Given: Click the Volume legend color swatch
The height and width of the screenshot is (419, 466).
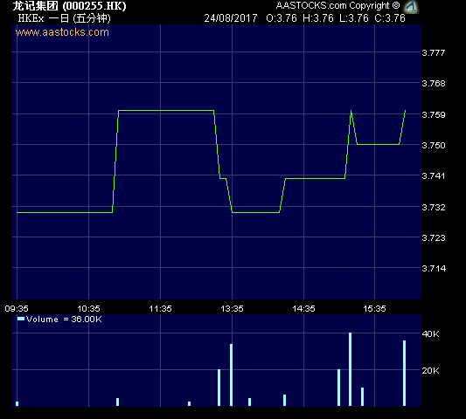Looking at the screenshot, I should click(21, 319).
